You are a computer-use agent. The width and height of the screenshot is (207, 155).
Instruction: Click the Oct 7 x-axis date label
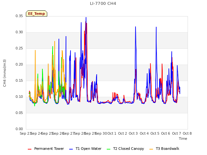tap(177, 133)
